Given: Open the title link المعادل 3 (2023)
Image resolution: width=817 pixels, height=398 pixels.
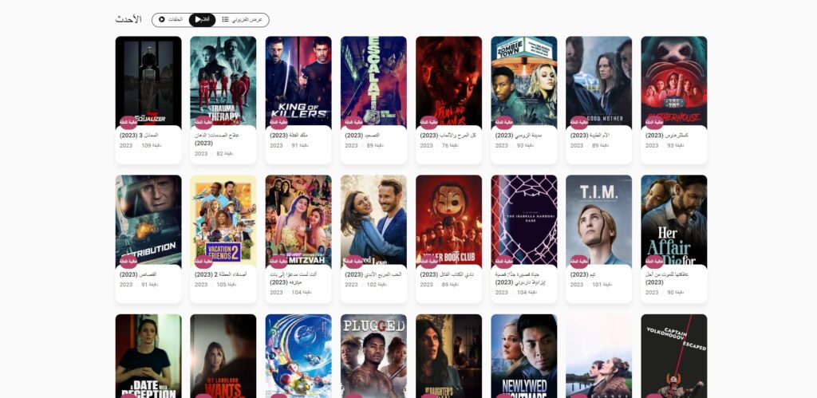Looking at the screenshot, I should pyautogui.click(x=139, y=136).
